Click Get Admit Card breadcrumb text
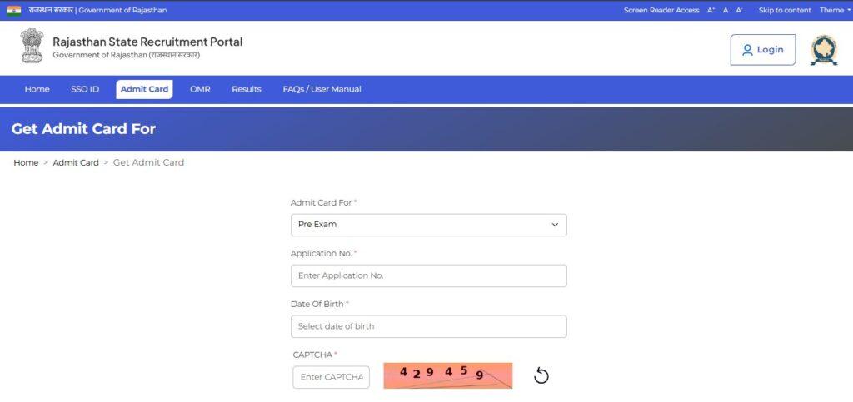The image size is (853, 402). [x=148, y=162]
